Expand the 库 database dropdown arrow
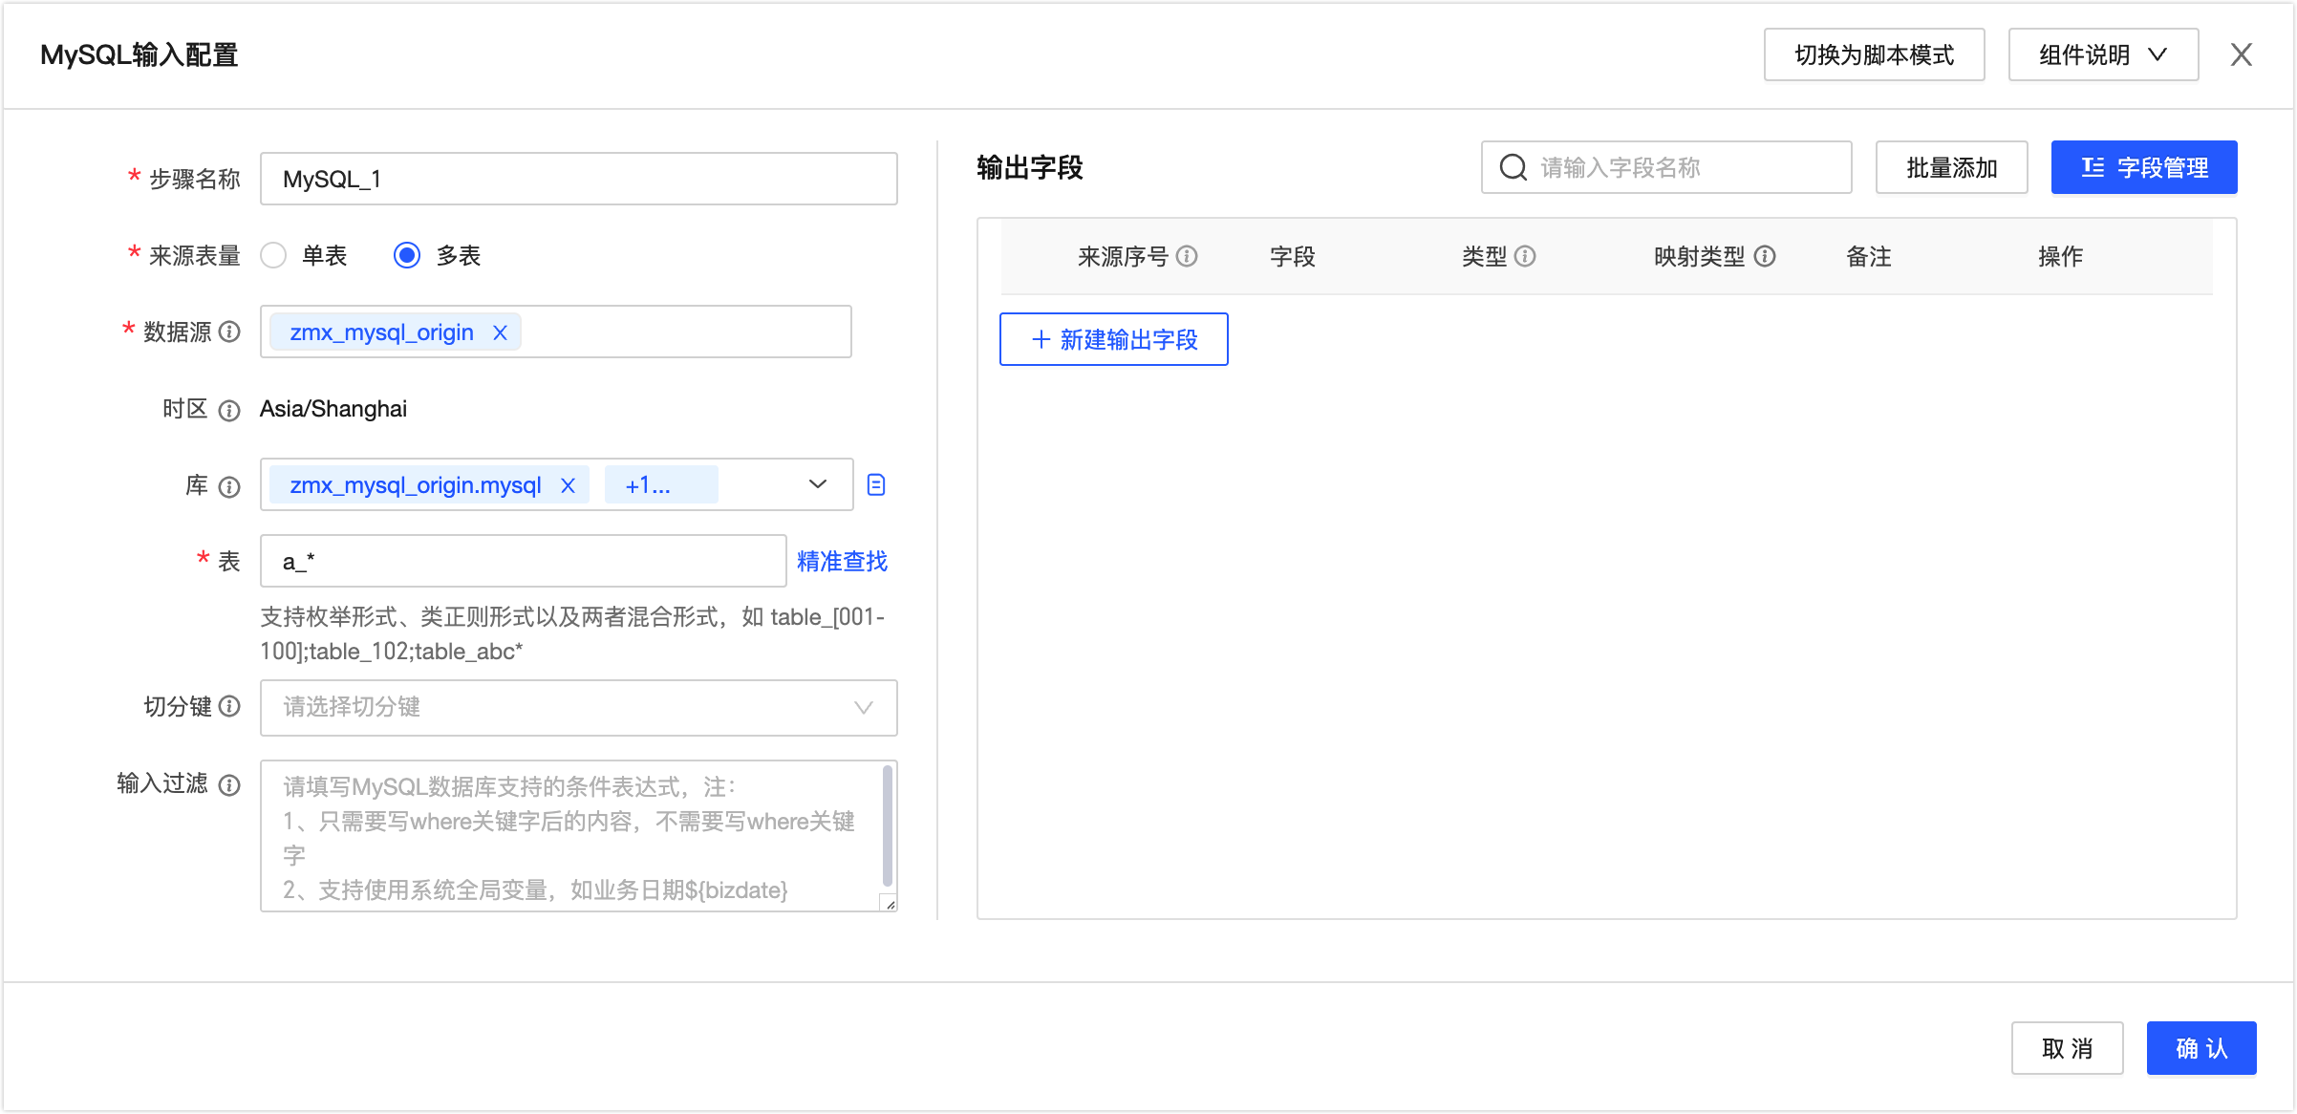This screenshot has height=1114, width=2297. click(x=817, y=484)
